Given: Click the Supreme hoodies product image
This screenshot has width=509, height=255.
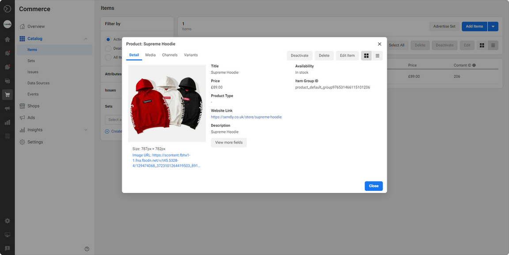Looking at the screenshot, I should click(167, 103).
